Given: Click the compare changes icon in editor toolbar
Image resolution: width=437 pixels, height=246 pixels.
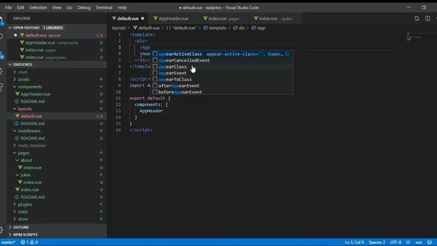Looking at the screenshot, I should coord(417,18).
